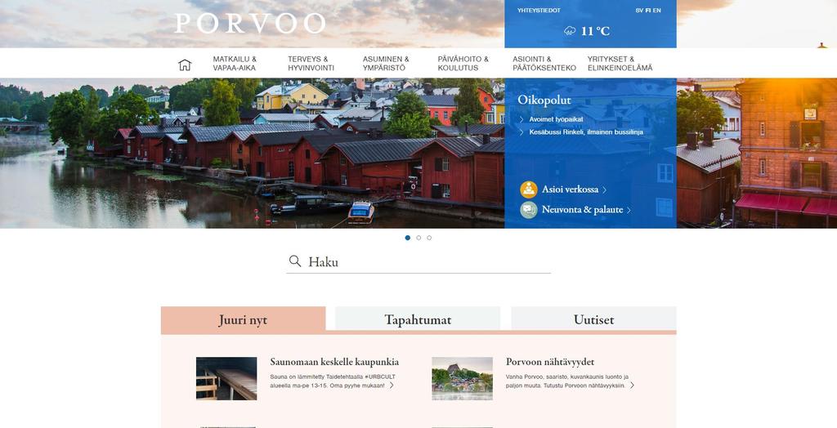Image resolution: width=837 pixels, height=428 pixels.
Task: Open Asuminen & Ympäristö menu
Action: tap(386, 64)
